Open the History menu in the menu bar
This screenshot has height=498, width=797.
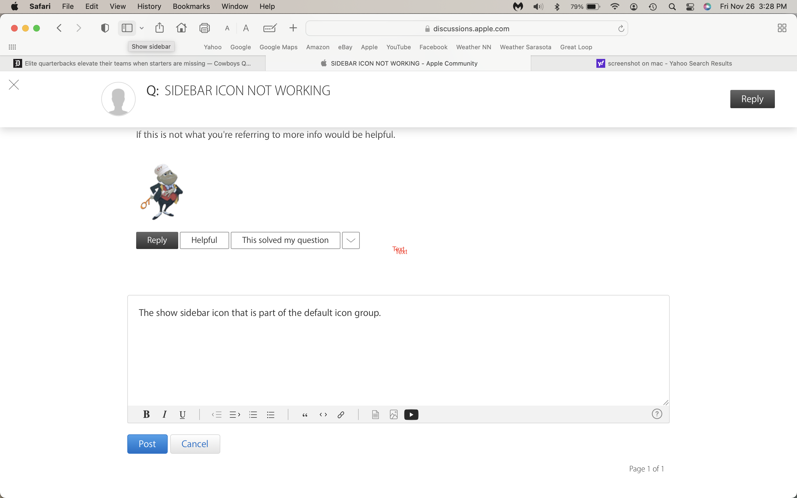(149, 6)
